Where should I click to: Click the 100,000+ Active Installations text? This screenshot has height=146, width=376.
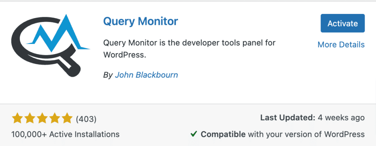pyautogui.click(x=65, y=134)
